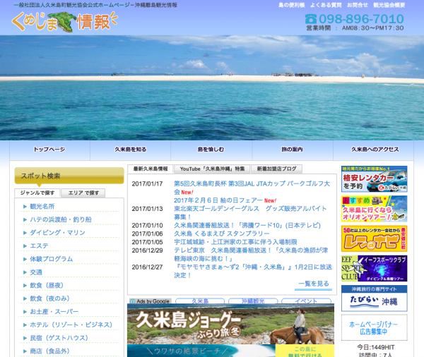424x357 pixels.
Task: Open the オリオンツアー travel banner
Action: pyautogui.click(x=374, y=210)
